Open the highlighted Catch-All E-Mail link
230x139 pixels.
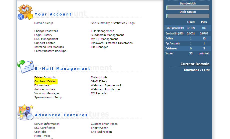click(45, 81)
